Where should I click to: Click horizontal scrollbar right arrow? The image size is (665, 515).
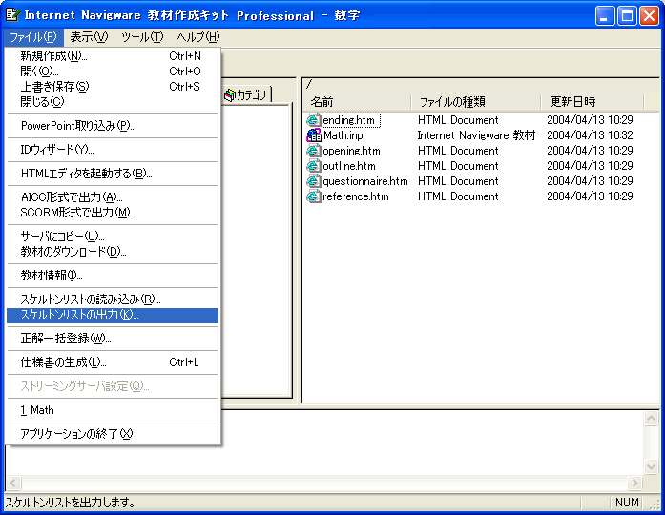[634, 483]
